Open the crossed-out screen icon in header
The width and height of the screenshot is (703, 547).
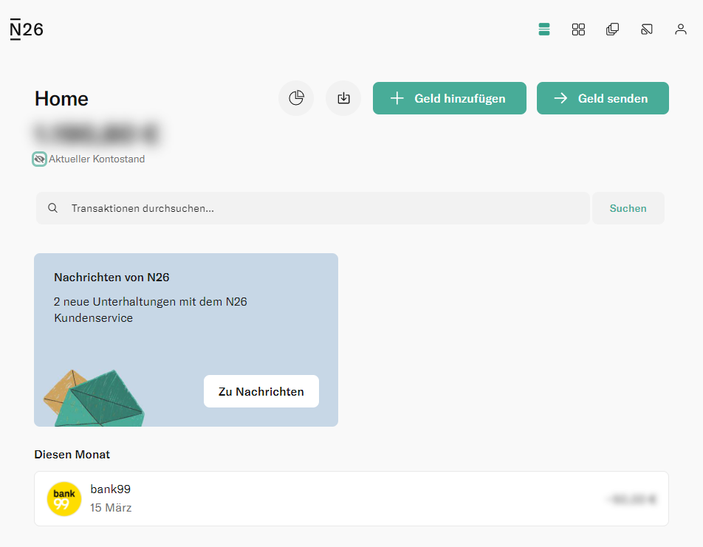tap(647, 30)
